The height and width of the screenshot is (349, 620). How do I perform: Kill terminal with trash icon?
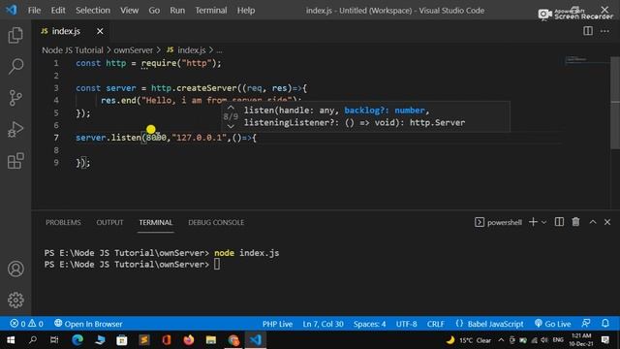tap(575, 222)
